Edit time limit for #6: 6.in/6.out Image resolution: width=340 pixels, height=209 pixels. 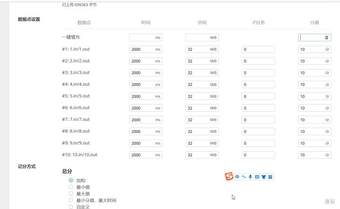click(146, 108)
